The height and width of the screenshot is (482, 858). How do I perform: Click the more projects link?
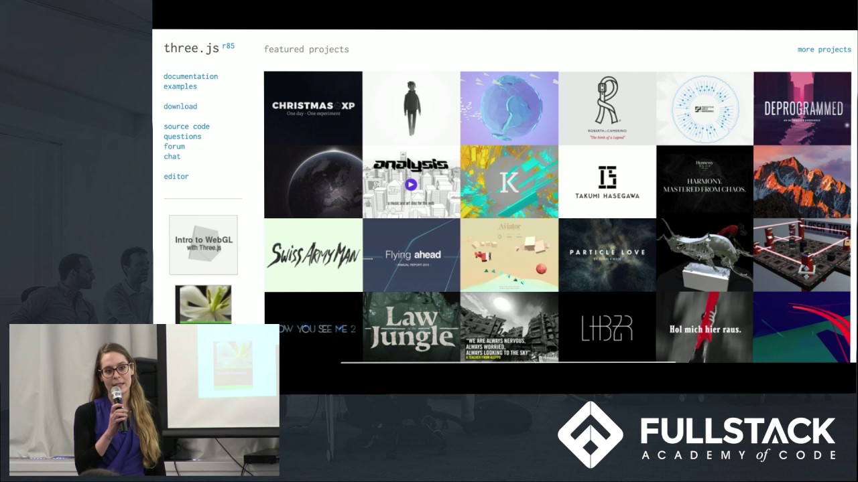[x=824, y=50]
